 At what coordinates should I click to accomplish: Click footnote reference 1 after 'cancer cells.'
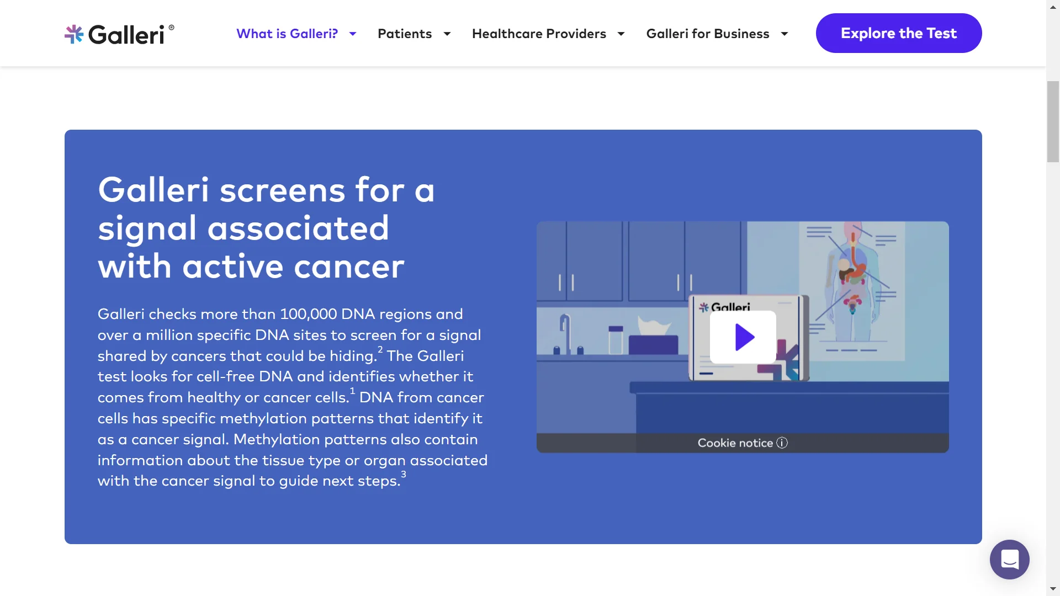click(x=352, y=391)
